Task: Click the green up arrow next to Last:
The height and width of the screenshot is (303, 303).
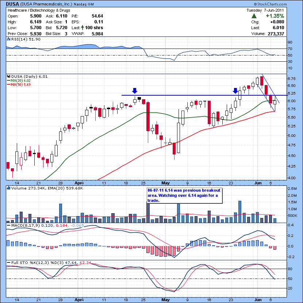Action: 83,28
